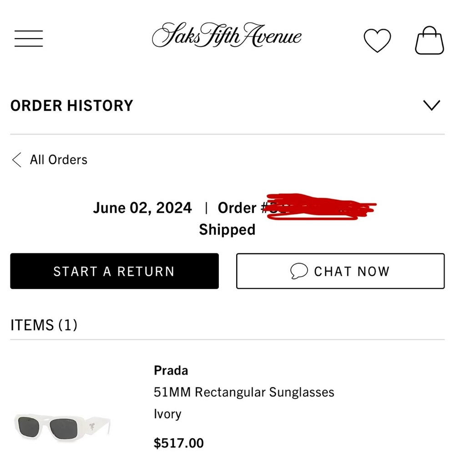
Task: Navigate back to All Orders
Action: [58, 160]
